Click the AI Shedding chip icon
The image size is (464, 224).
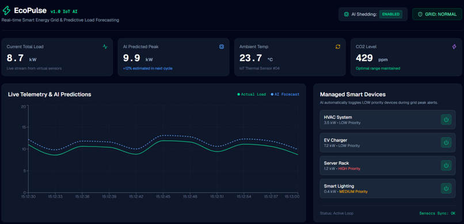coord(346,14)
